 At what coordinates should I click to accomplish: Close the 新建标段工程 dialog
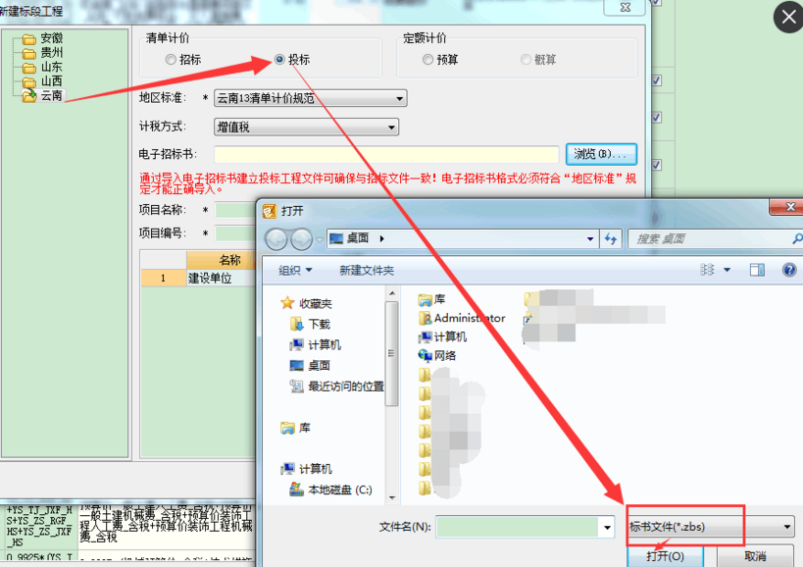pos(625,7)
